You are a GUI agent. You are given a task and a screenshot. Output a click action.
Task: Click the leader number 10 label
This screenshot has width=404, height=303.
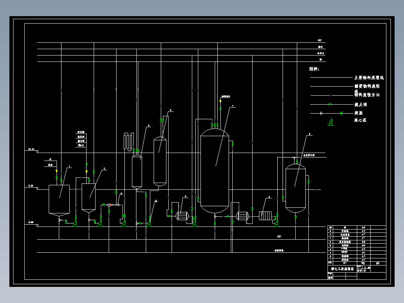156,201
